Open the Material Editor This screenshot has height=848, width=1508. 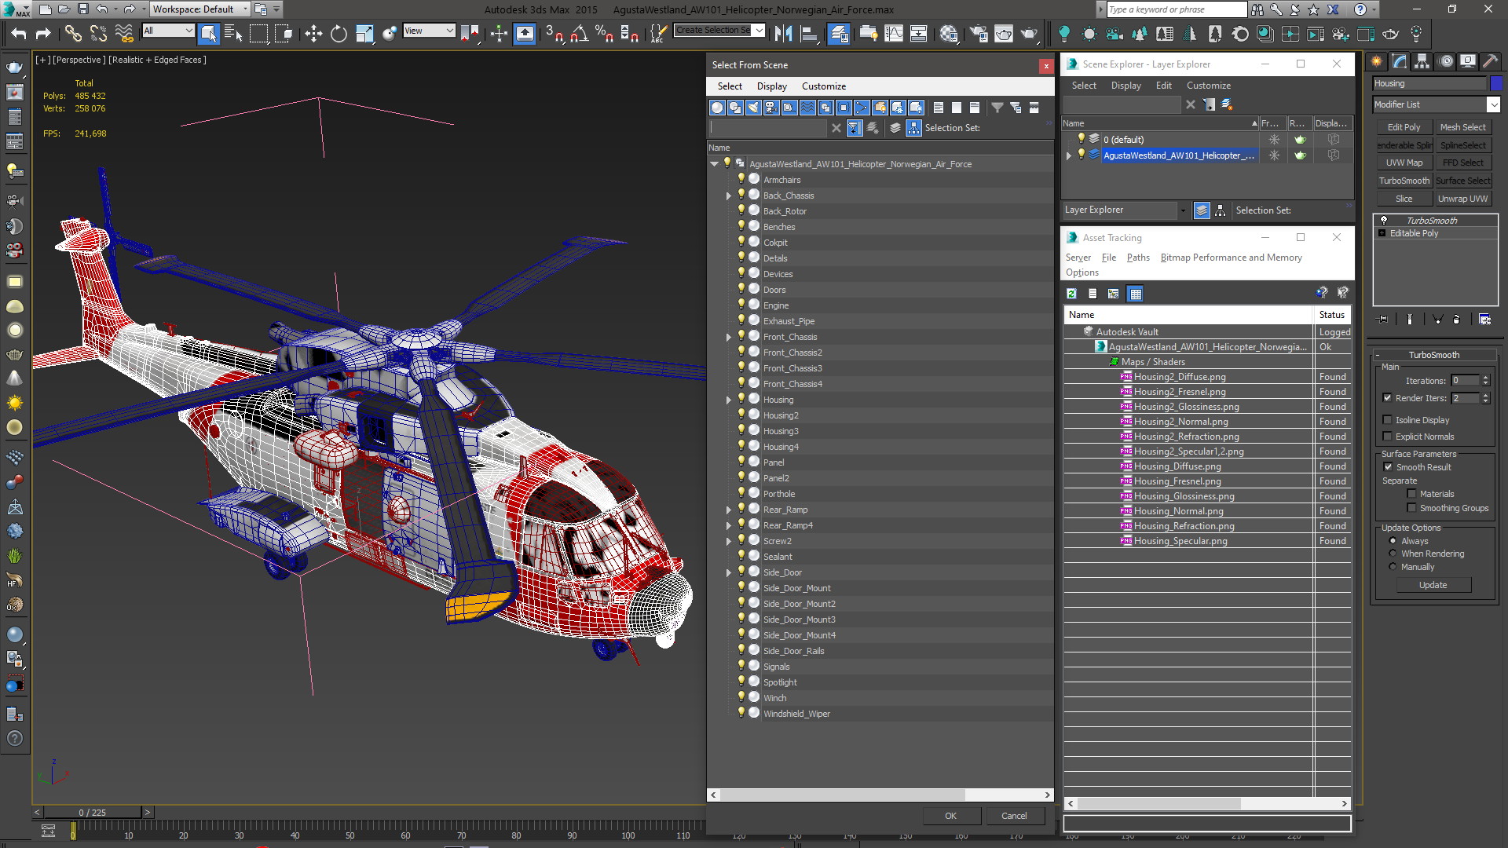949,33
